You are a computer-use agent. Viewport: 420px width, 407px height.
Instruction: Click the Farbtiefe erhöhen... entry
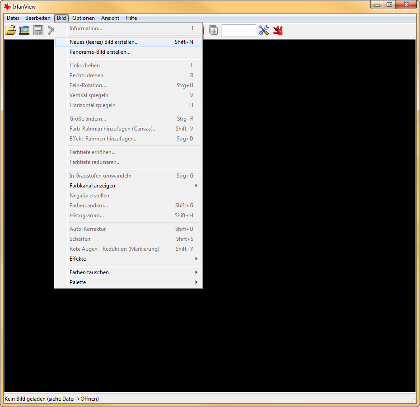pyautogui.click(x=128, y=152)
